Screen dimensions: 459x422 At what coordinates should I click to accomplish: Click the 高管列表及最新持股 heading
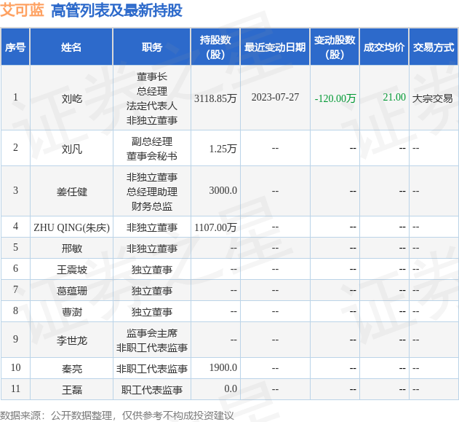(x=116, y=10)
